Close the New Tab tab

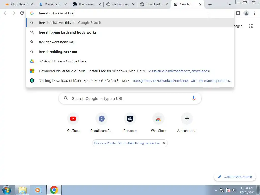[x=200, y=4]
